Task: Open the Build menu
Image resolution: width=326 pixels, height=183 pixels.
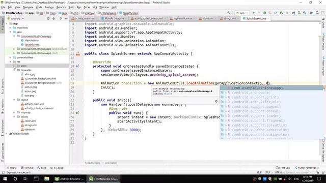Action: point(71,7)
